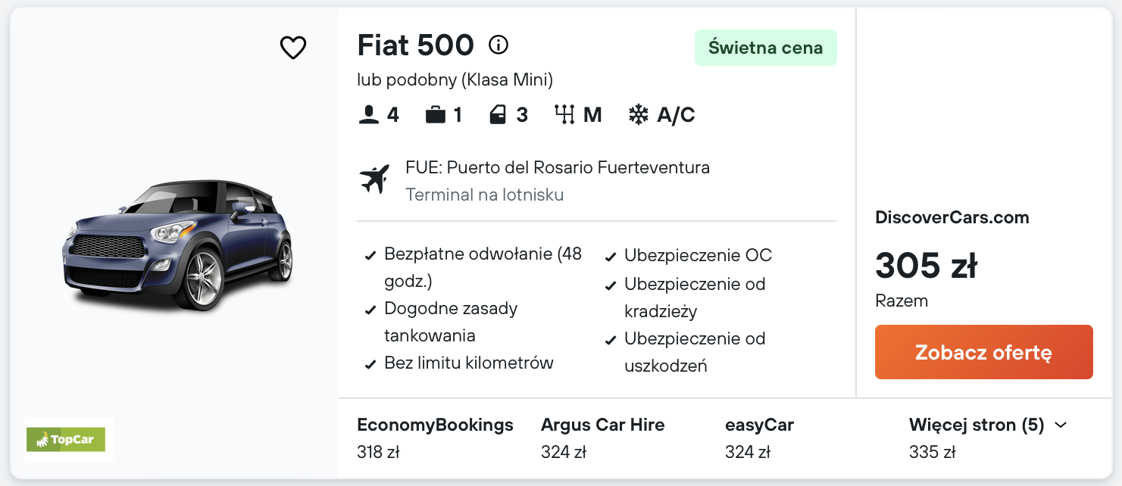This screenshot has width=1122, height=486.
Task: Click the Zobacz ofertę button
Action: [x=983, y=352]
